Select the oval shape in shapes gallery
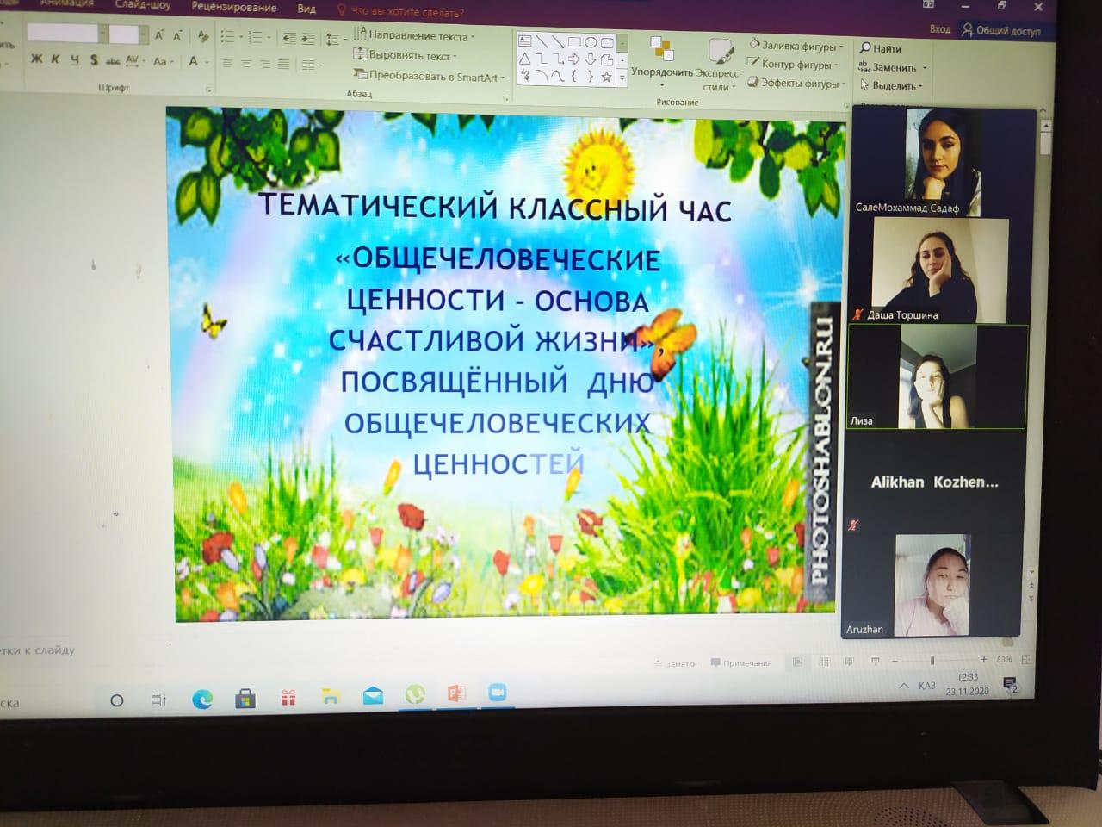Viewport: 1102px width, 827px height. [591, 41]
